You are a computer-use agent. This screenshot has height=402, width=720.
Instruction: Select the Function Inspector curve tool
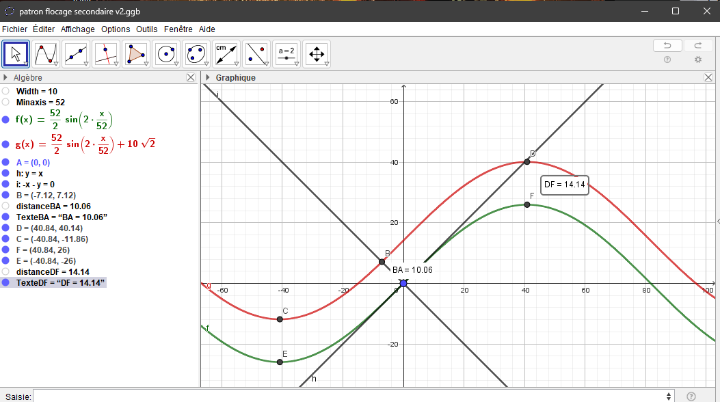46,54
